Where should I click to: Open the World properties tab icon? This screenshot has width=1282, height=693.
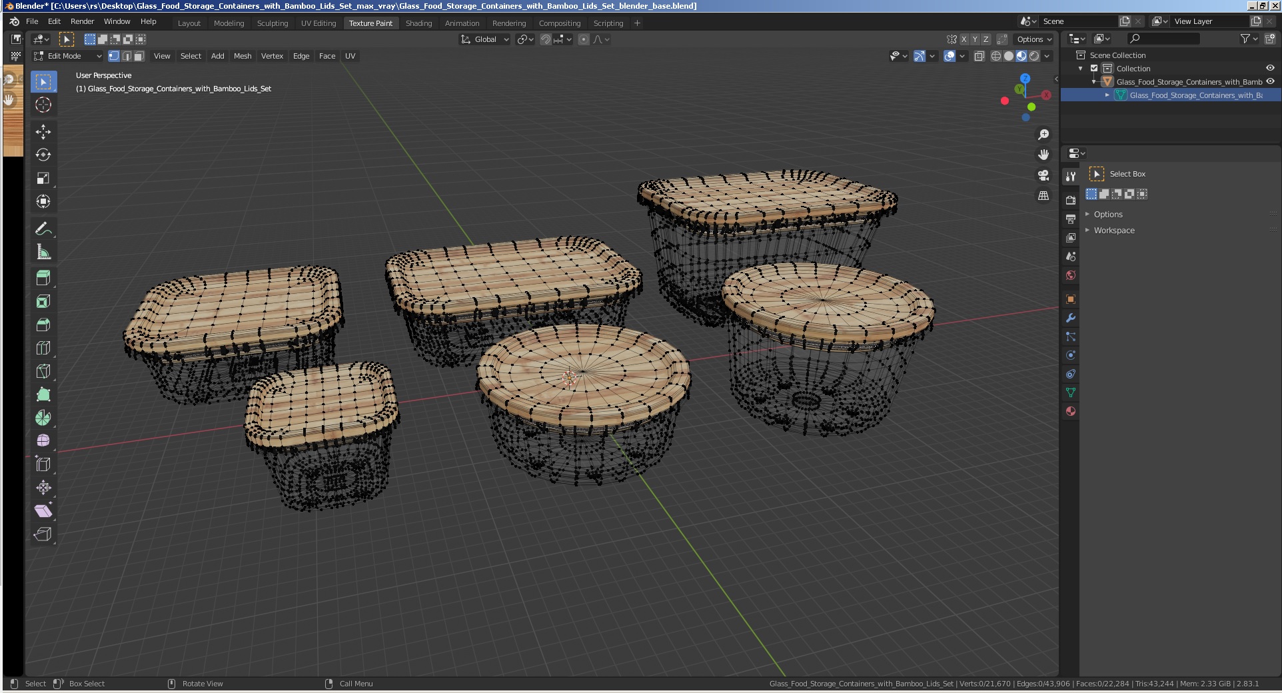pyautogui.click(x=1071, y=275)
